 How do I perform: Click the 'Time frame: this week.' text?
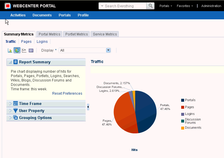29,89
